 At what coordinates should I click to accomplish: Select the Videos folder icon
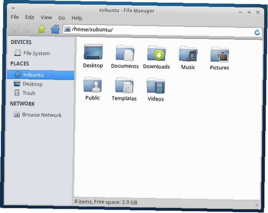click(156, 86)
